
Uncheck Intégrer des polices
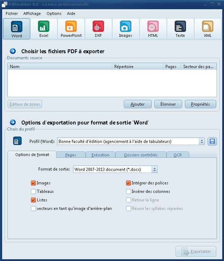(x=129, y=183)
